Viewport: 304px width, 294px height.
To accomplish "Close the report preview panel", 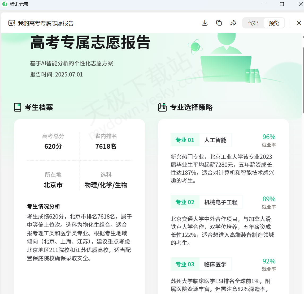I will click(299, 23).
